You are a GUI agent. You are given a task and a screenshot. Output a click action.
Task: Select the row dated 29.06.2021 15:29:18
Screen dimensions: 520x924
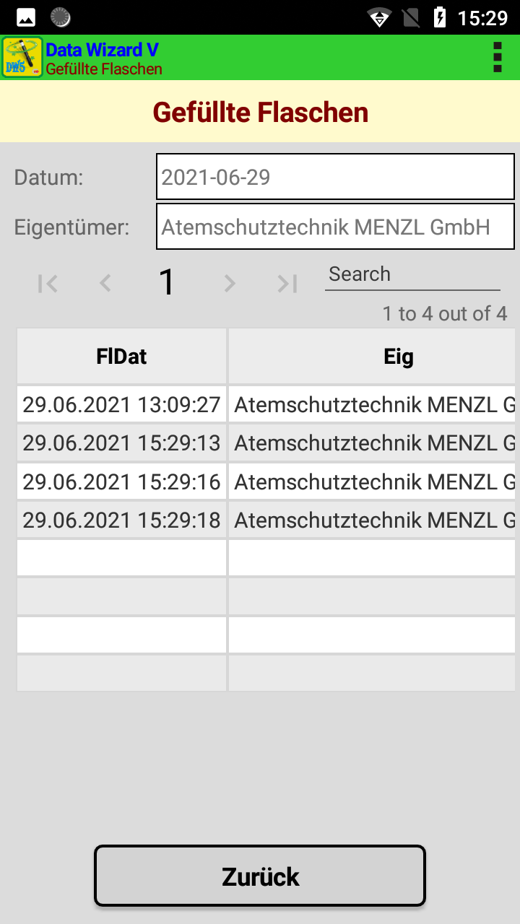pyautogui.click(x=121, y=520)
